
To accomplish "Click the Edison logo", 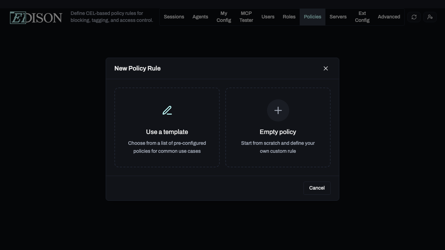I will [x=36, y=17].
